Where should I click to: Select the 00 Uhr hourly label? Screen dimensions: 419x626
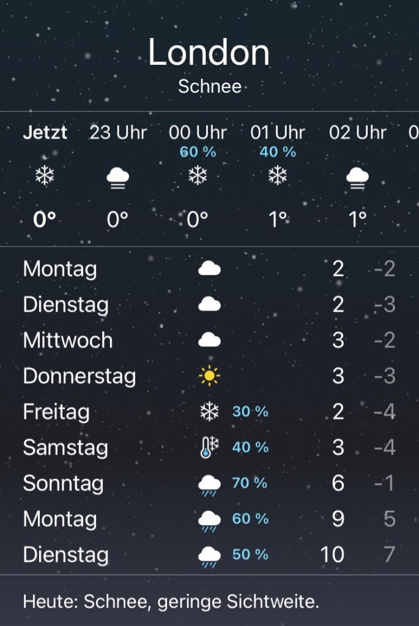pyautogui.click(x=198, y=133)
